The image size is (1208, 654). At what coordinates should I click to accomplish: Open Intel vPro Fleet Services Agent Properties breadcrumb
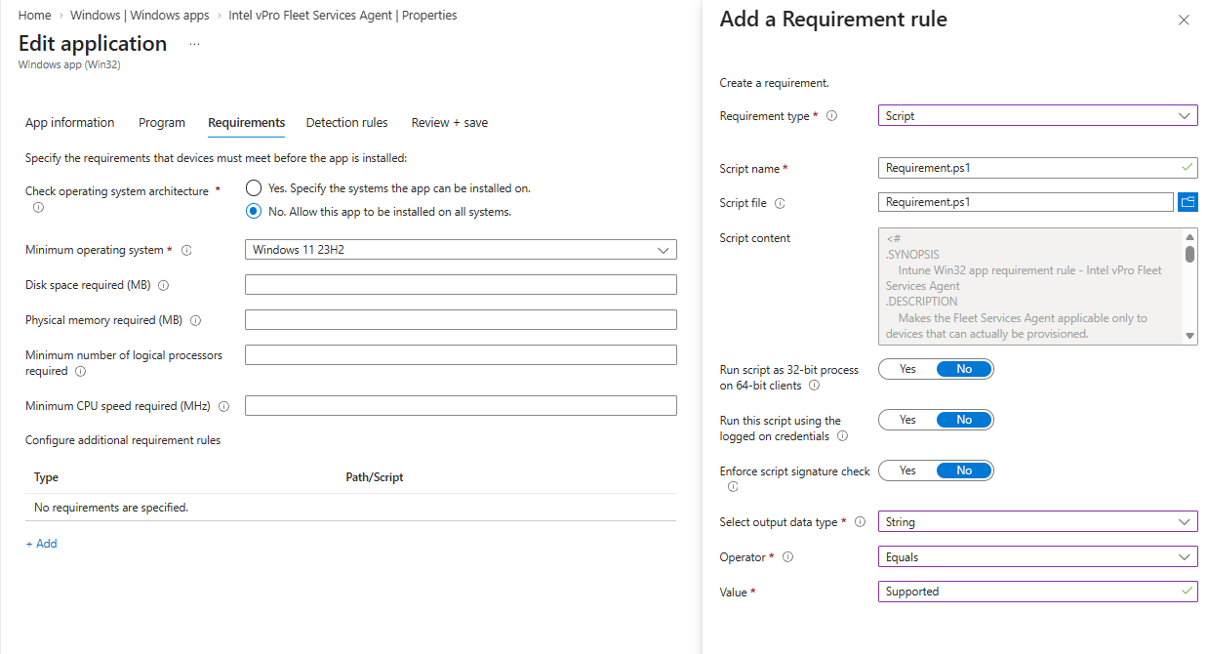coord(342,16)
